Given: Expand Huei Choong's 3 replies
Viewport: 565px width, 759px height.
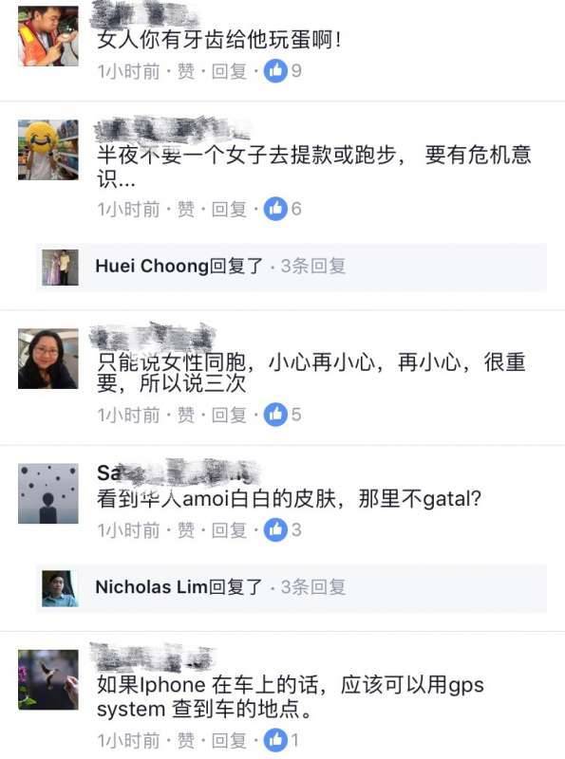Looking at the screenshot, I should pos(292,267).
